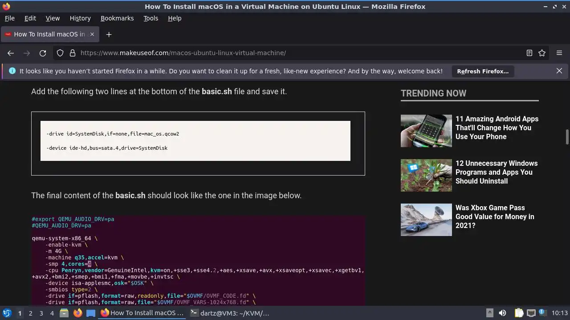Open the Help menu

coord(175,18)
